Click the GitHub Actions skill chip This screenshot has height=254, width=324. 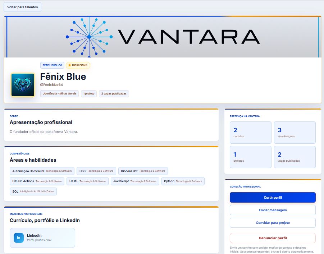pyautogui.click(x=37, y=181)
